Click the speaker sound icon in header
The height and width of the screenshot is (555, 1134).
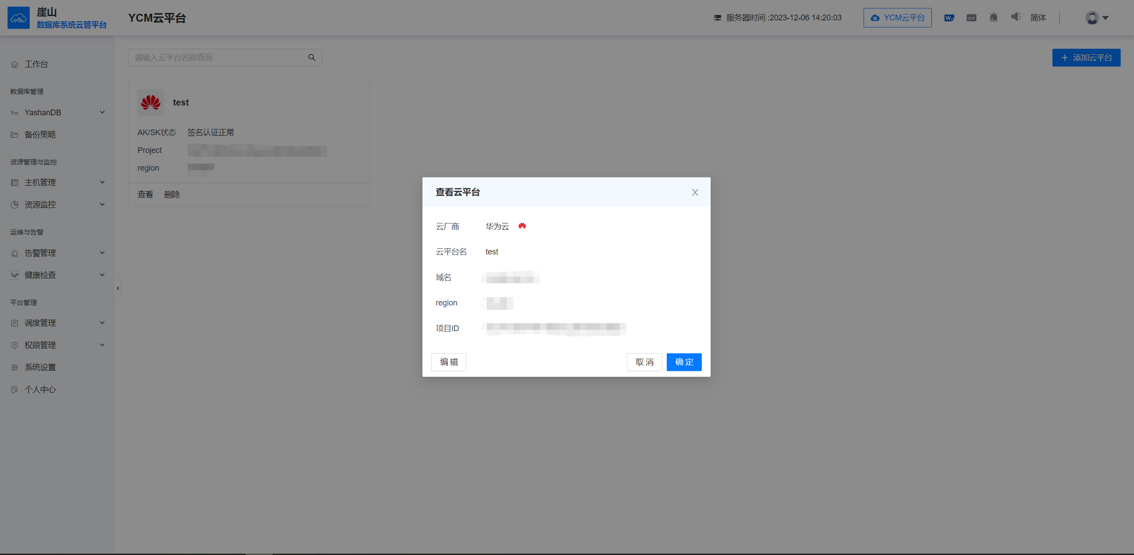(1016, 17)
